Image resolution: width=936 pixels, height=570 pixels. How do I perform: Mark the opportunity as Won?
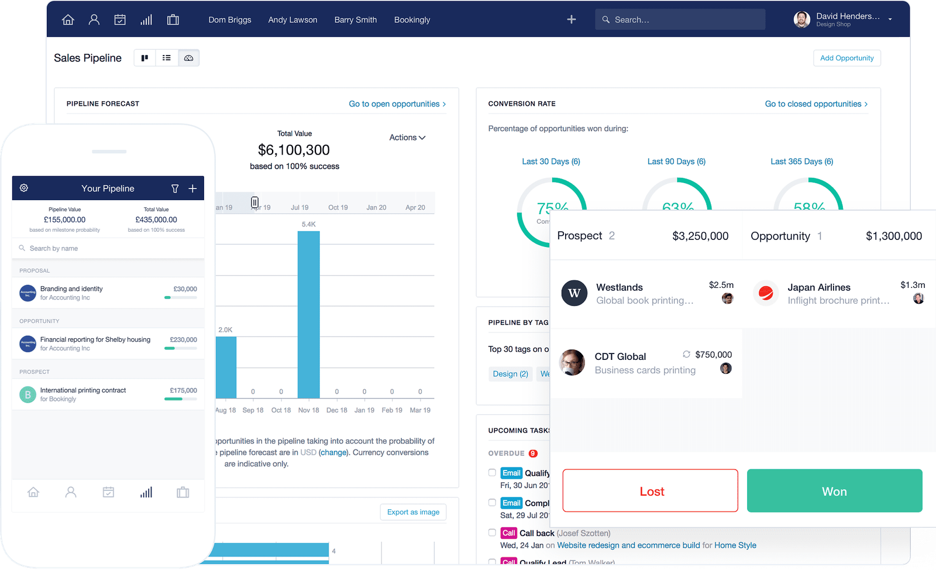834,491
